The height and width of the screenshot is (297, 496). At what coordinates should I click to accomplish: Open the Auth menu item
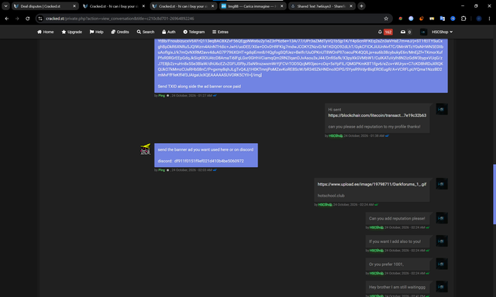coord(169,32)
